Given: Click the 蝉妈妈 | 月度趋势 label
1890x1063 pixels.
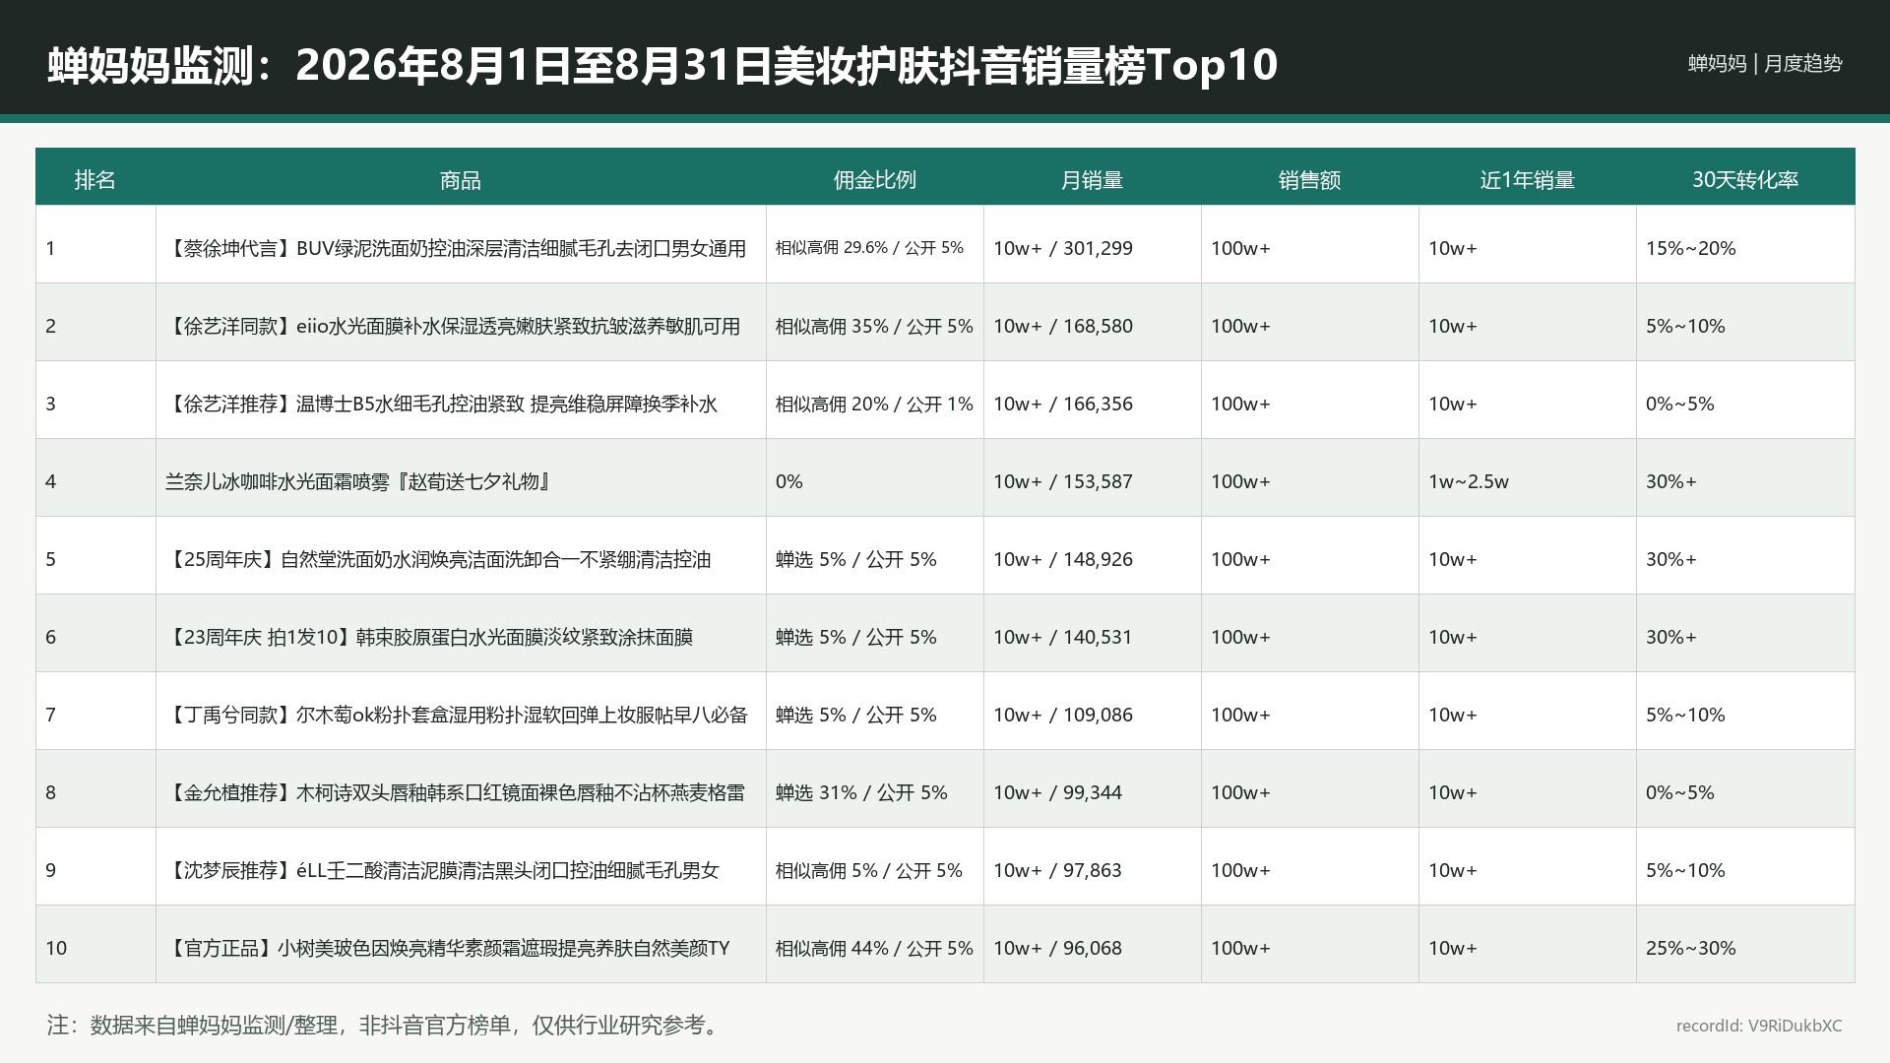Looking at the screenshot, I should (x=1765, y=63).
